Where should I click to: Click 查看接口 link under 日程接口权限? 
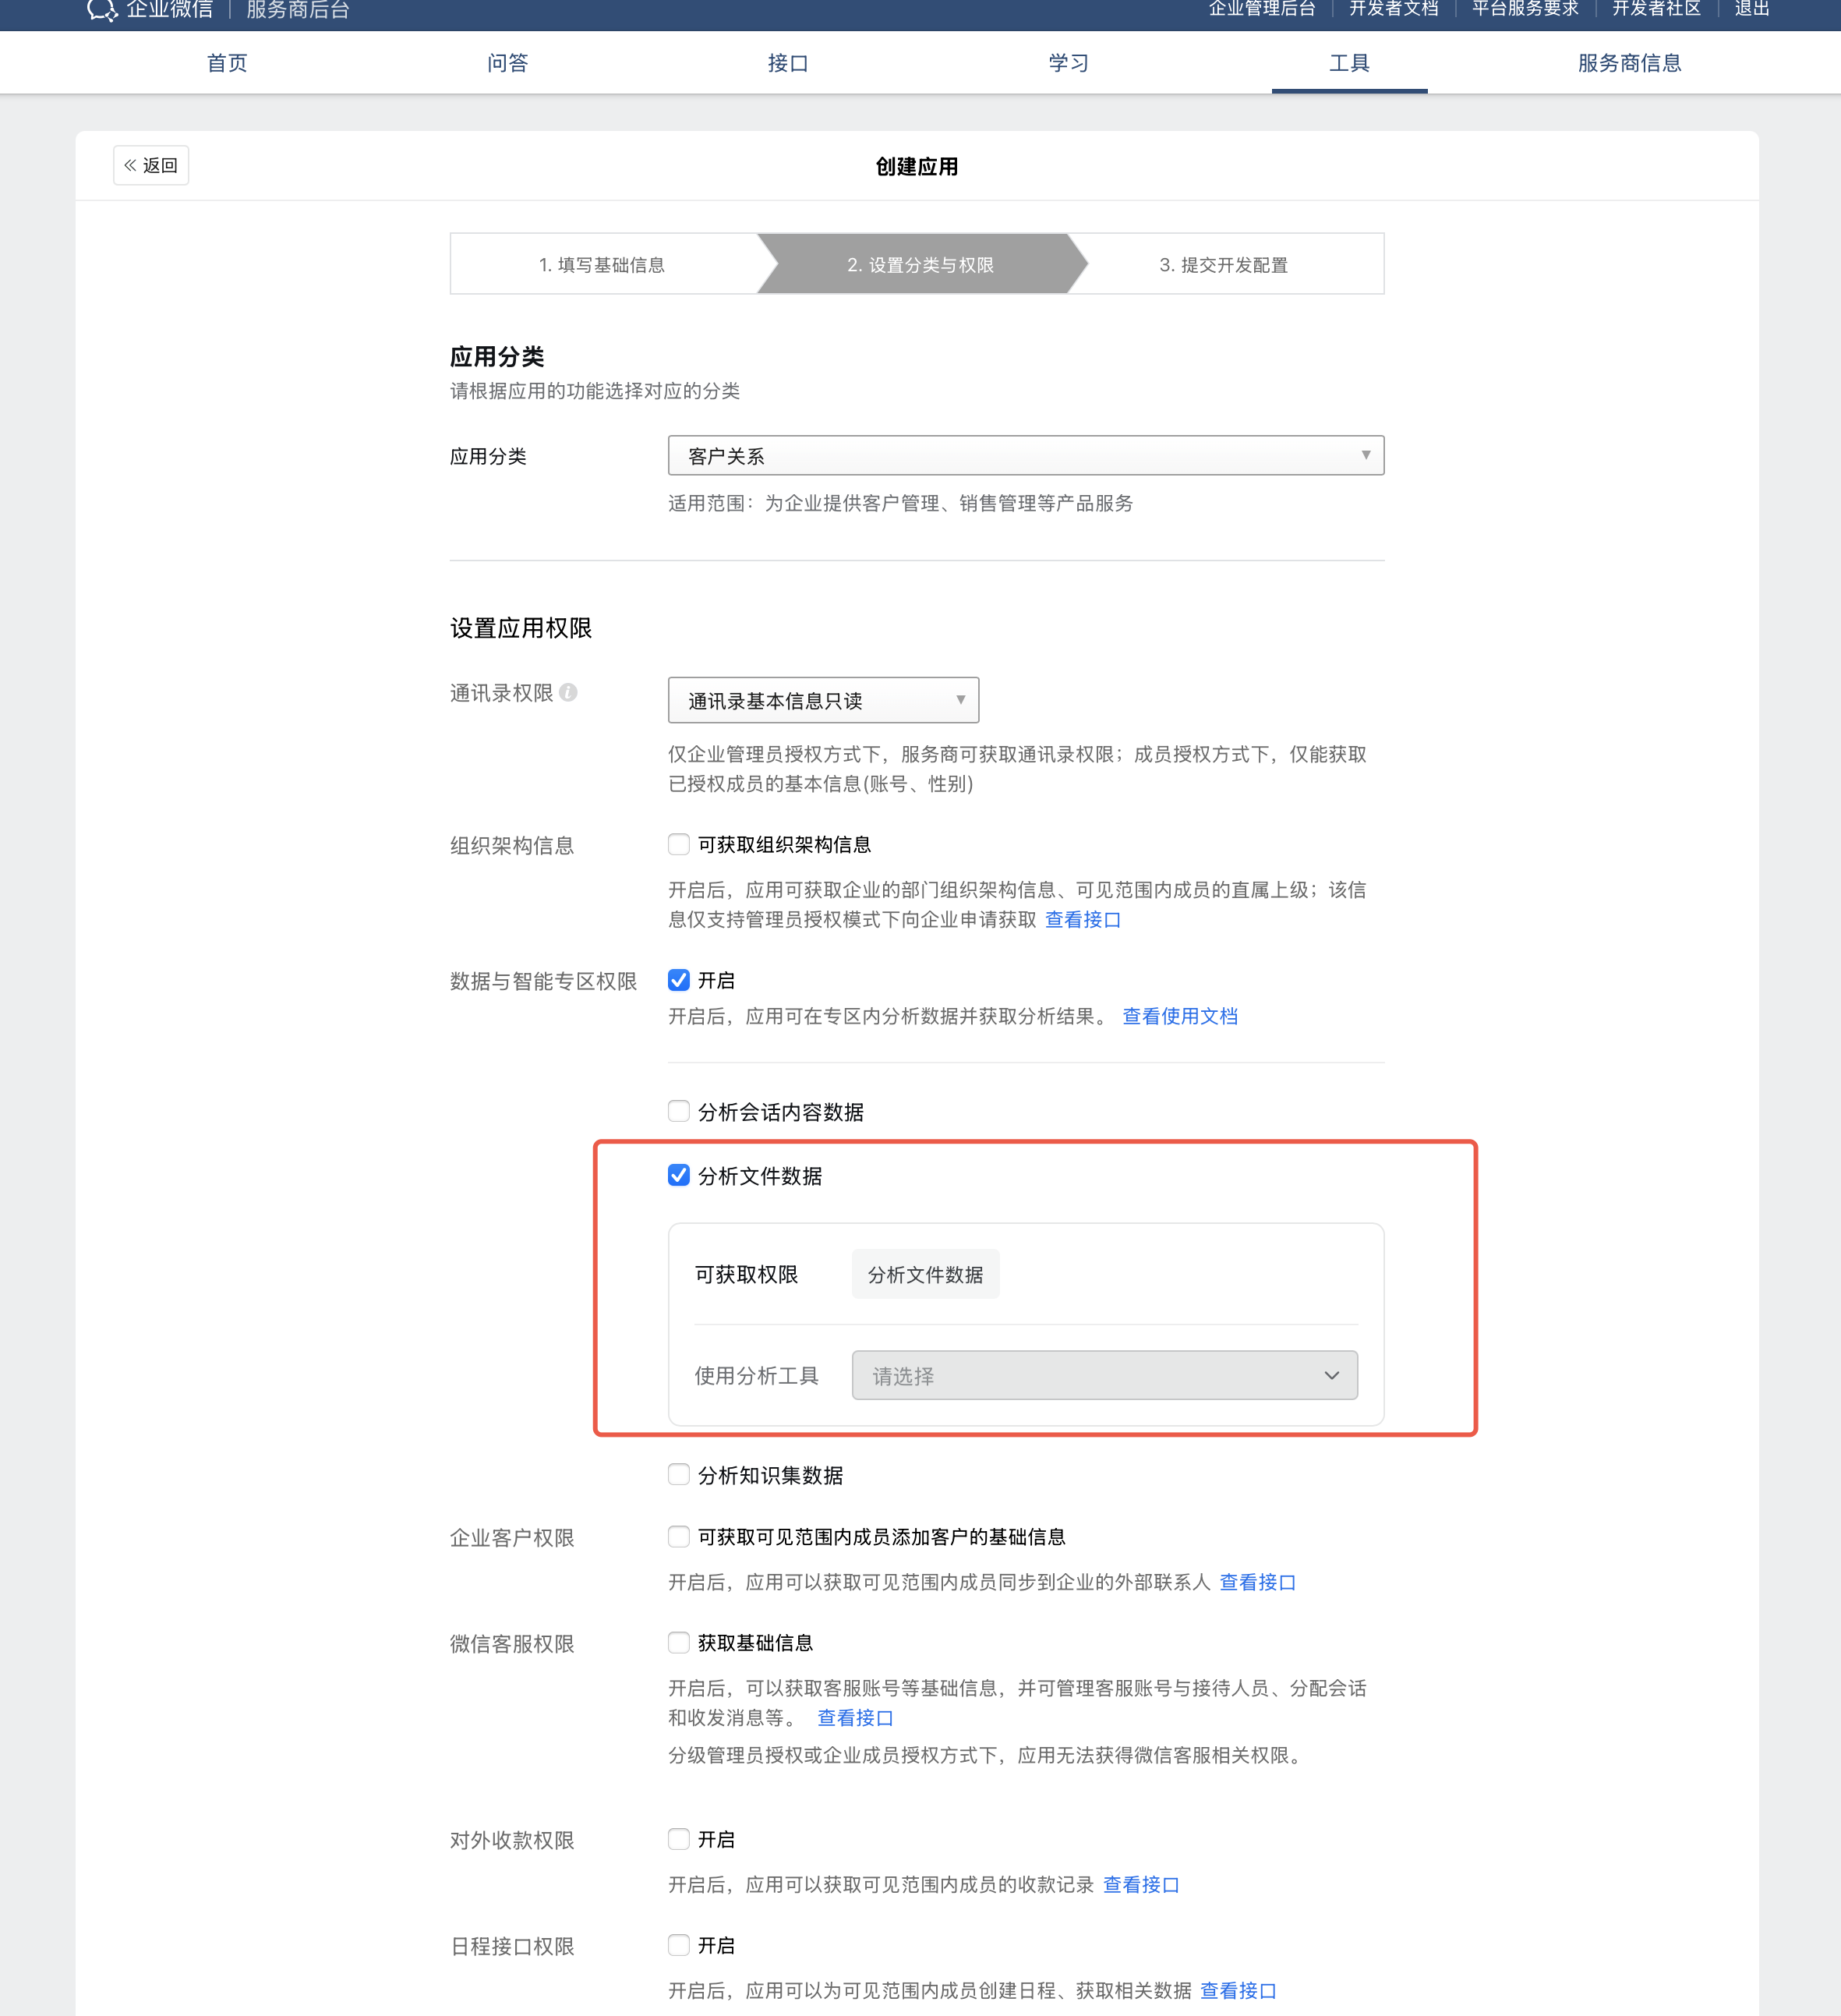(1238, 1990)
